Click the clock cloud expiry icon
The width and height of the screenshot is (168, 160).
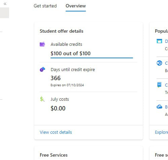(42, 69)
